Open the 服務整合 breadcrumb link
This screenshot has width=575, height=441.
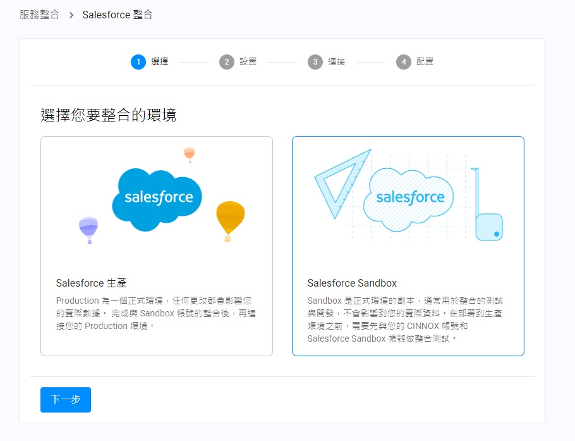39,15
